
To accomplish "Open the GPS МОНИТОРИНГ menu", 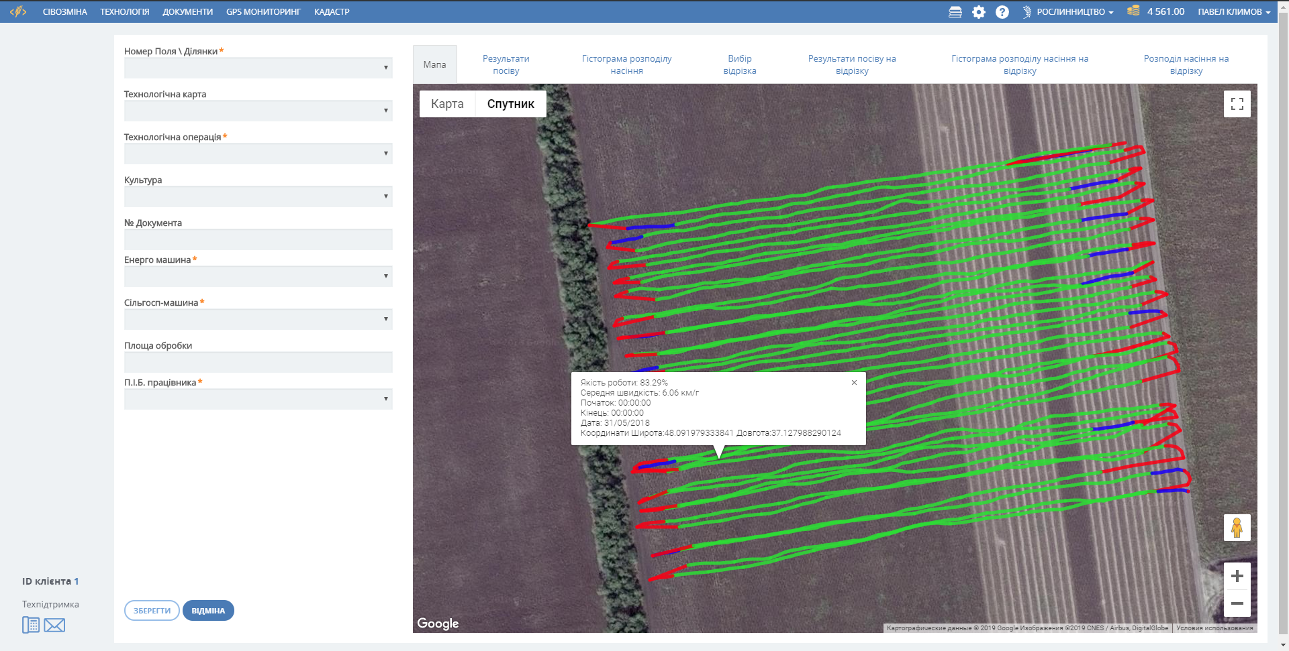I will pos(263,12).
